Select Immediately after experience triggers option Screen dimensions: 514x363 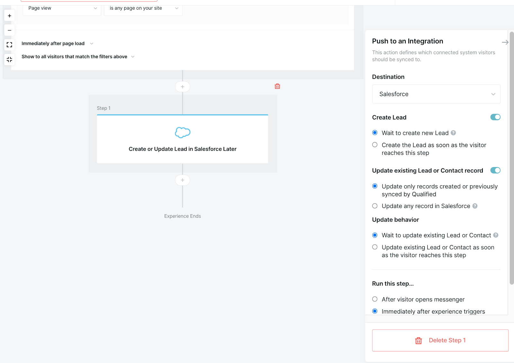(375, 311)
